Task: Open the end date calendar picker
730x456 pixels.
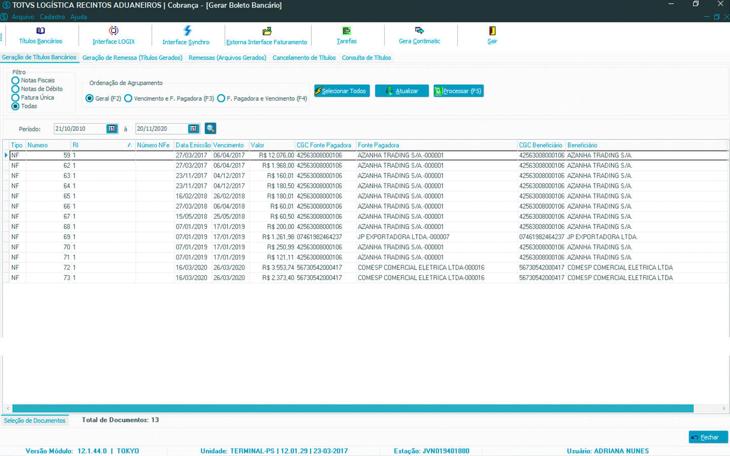Action: tap(193, 129)
